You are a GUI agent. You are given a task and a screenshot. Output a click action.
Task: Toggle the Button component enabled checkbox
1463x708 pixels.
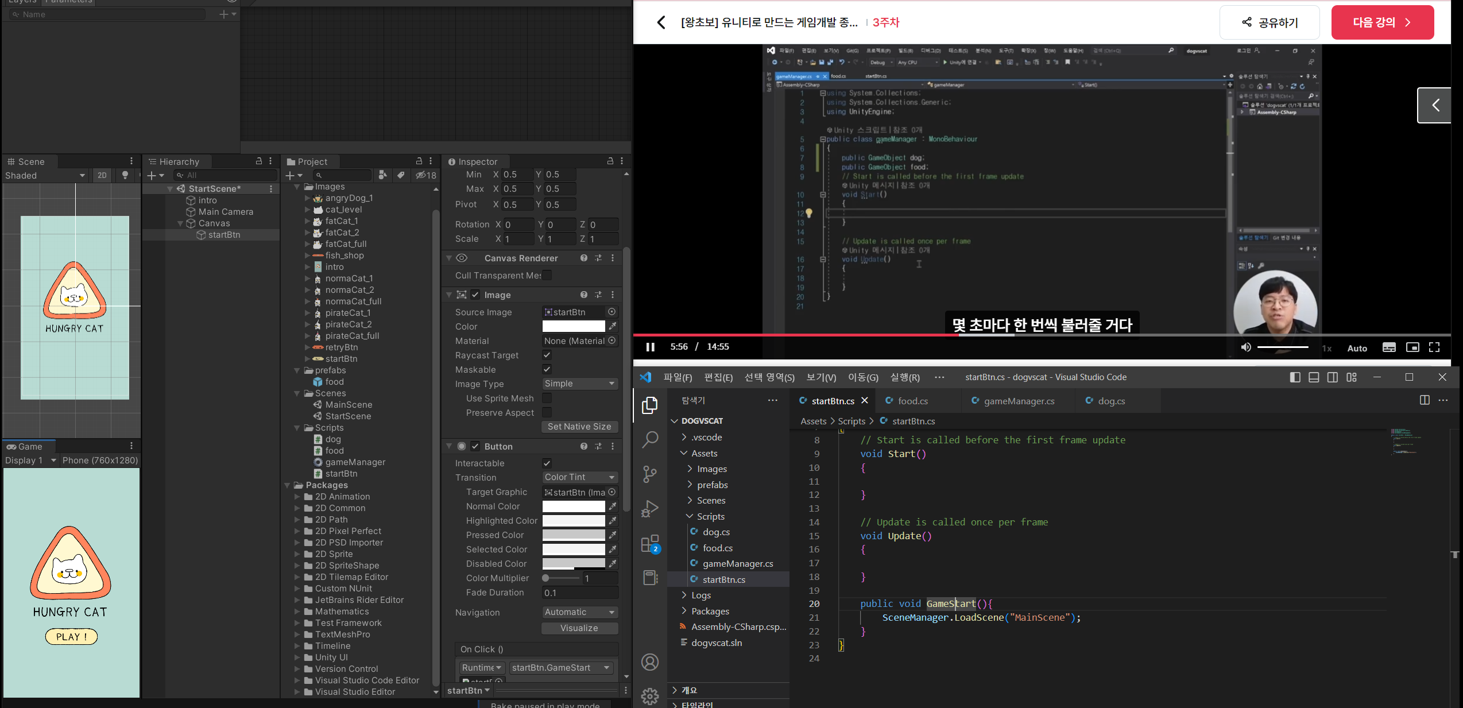pos(475,446)
